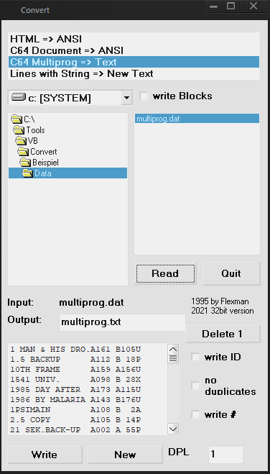Select the Tools folder icon
The width and height of the screenshot is (270, 474).
(19, 130)
